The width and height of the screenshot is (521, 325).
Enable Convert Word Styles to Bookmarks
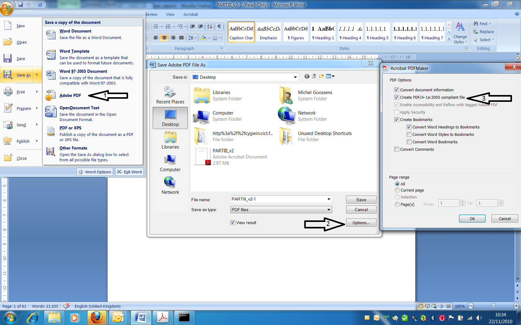click(x=409, y=134)
